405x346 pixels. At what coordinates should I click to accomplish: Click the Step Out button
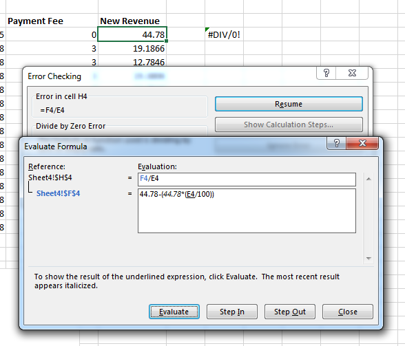click(x=290, y=312)
